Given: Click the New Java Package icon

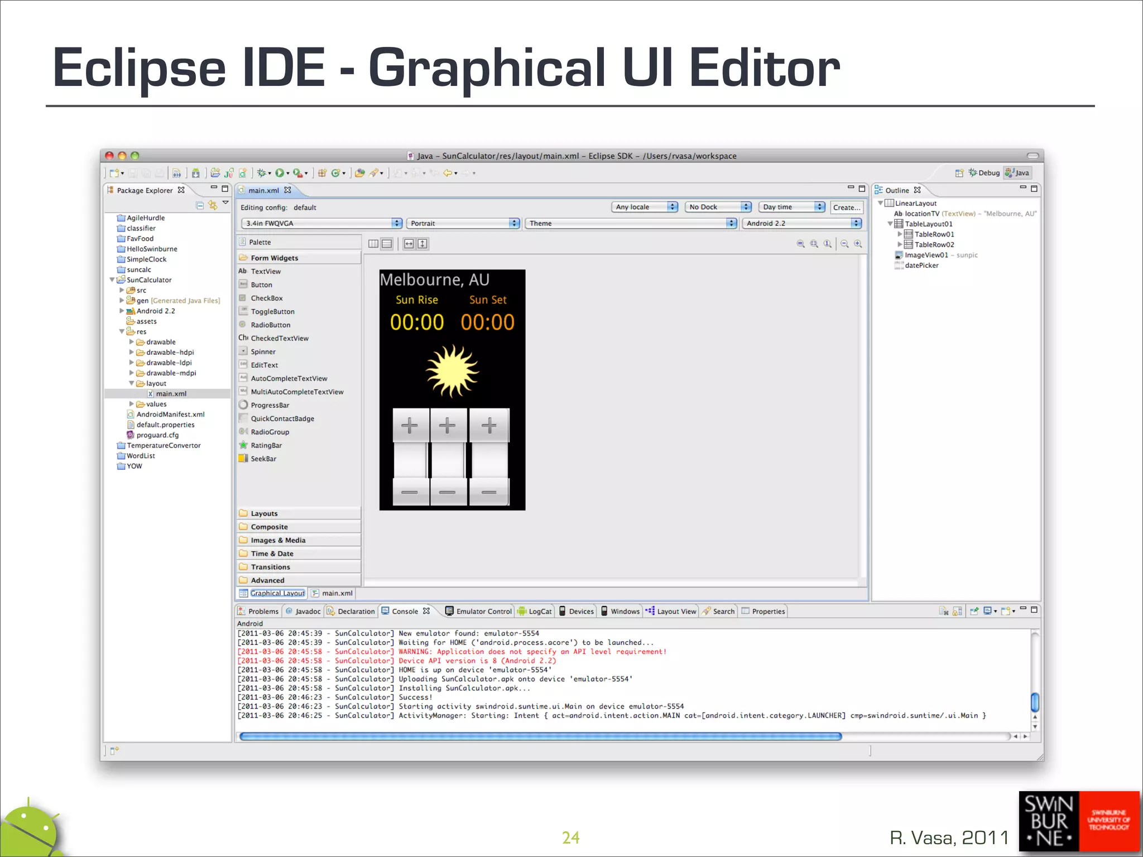Looking at the screenshot, I should (x=322, y=173).
